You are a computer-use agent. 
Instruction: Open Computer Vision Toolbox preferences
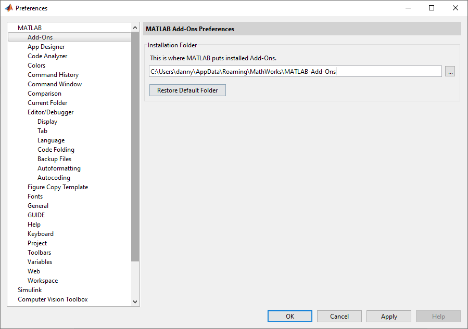pyautogui.click(x=53, y=299)
